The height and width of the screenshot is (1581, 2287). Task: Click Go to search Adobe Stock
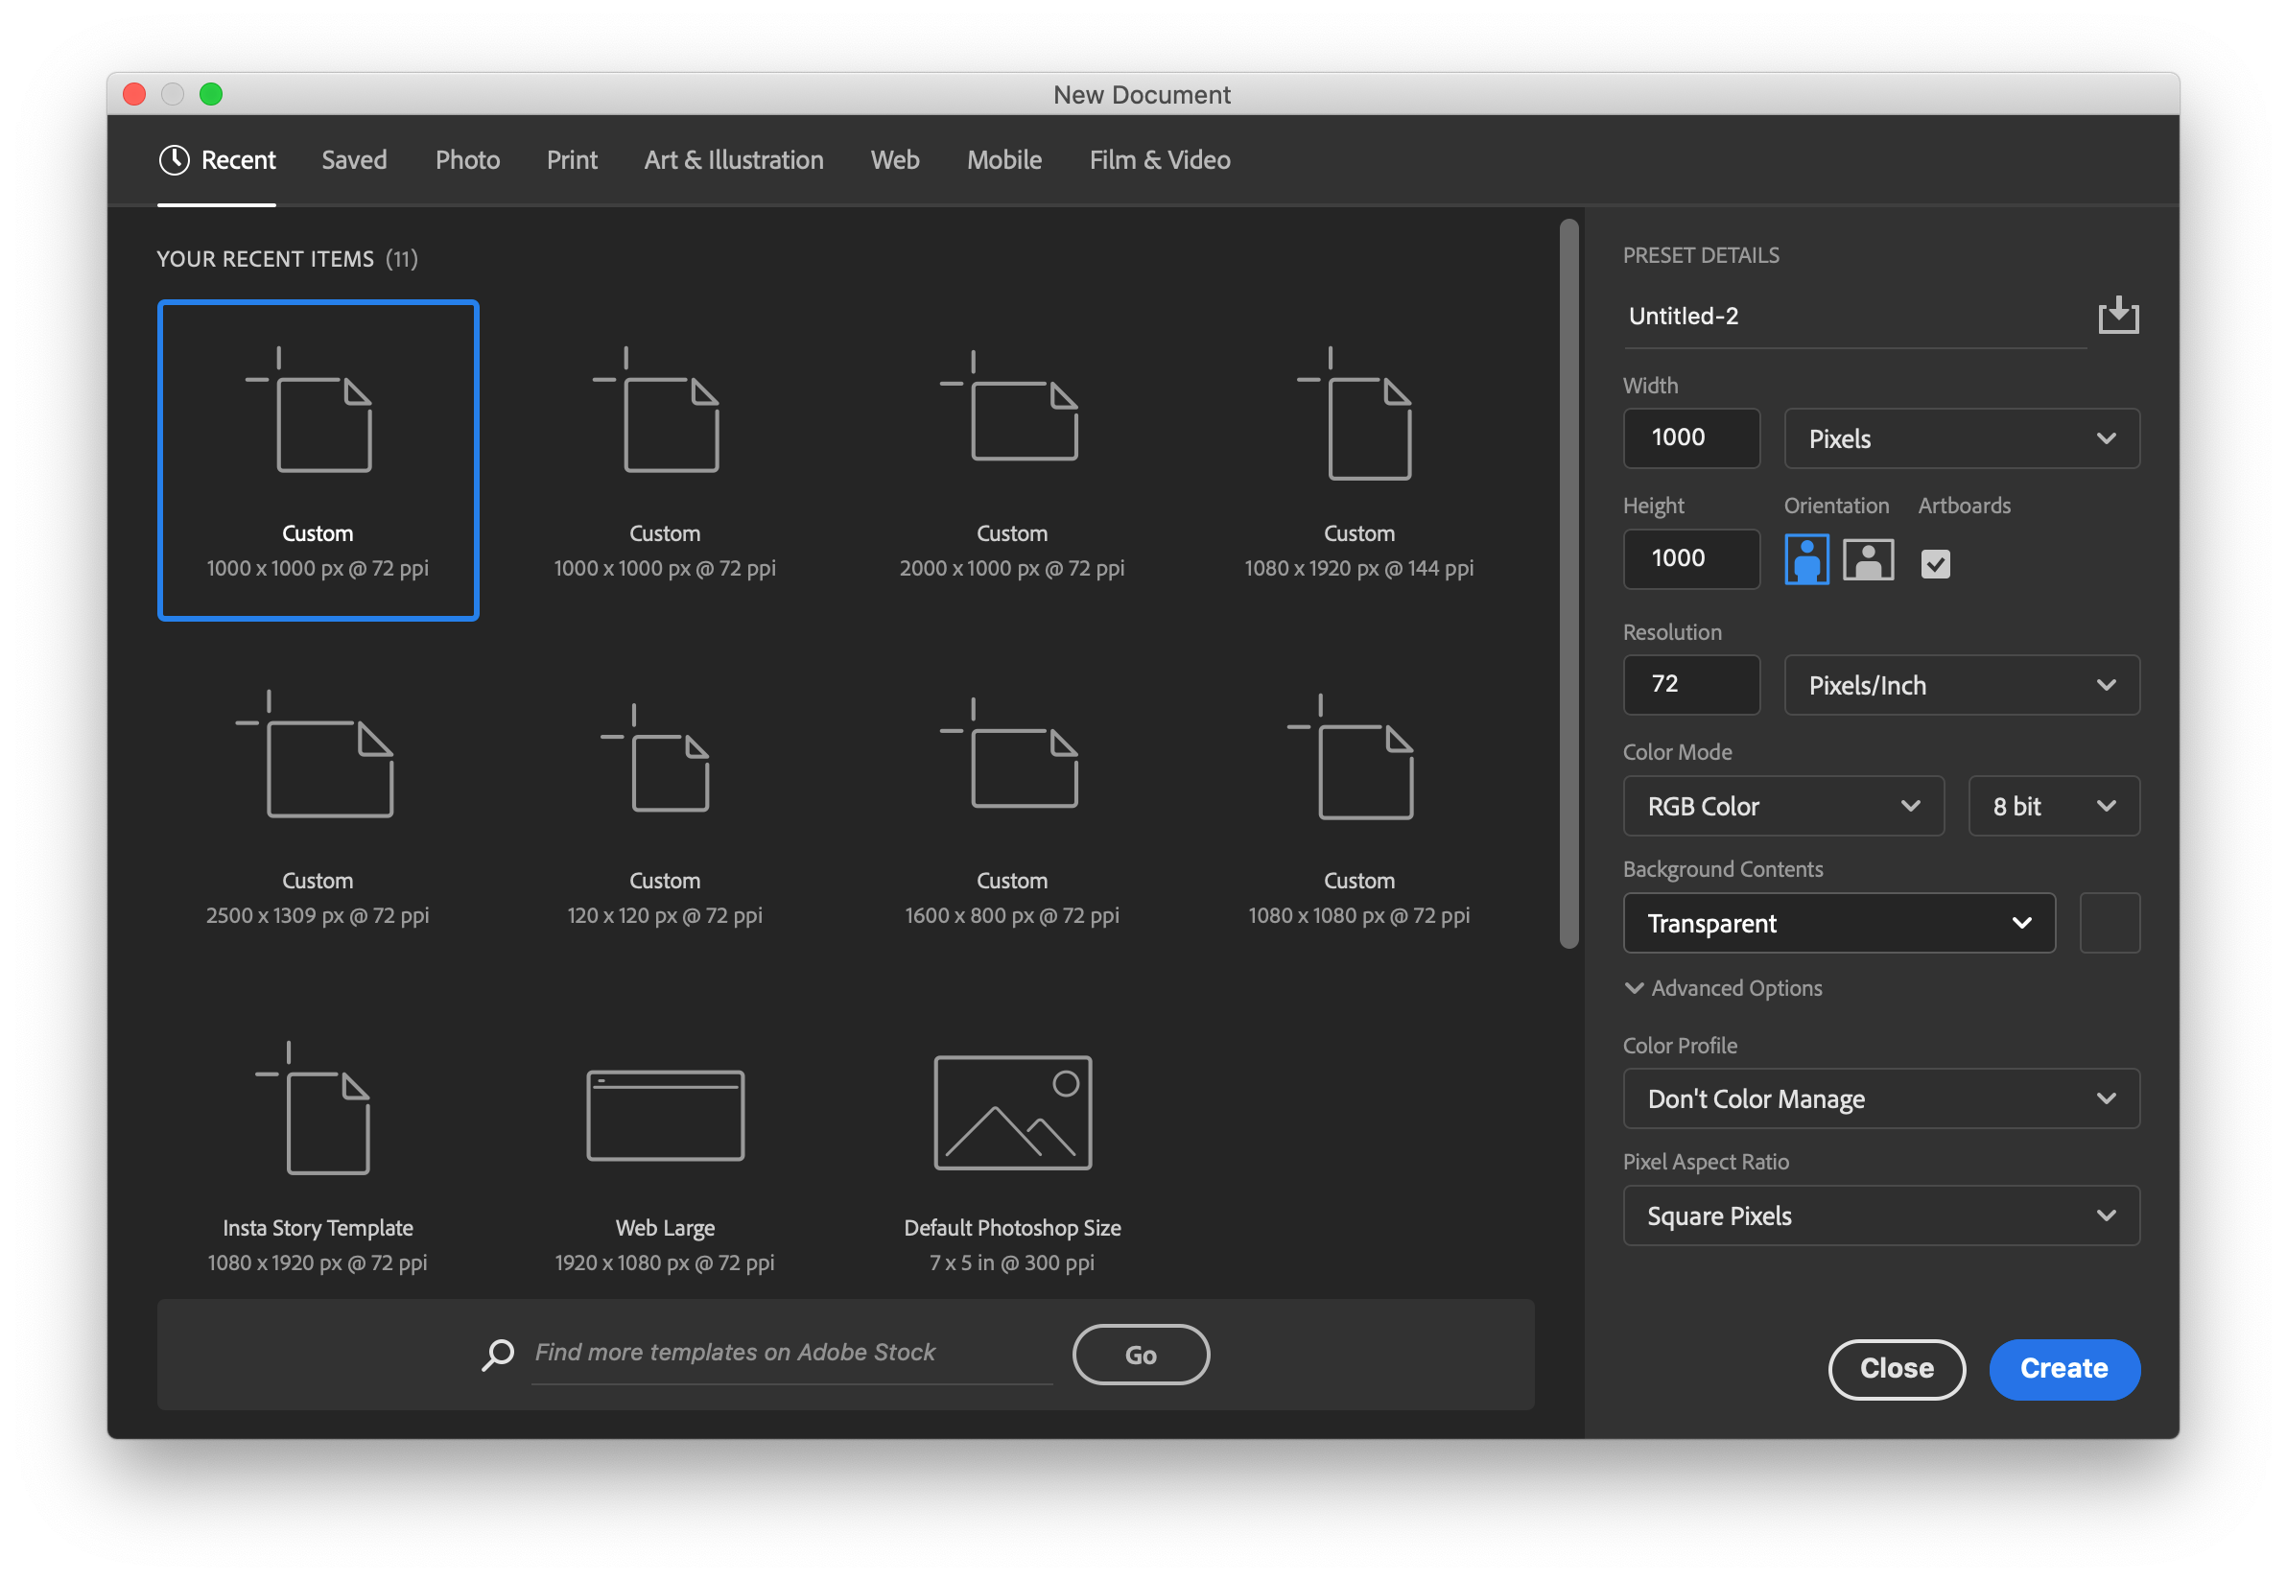click(1140, 1355)
